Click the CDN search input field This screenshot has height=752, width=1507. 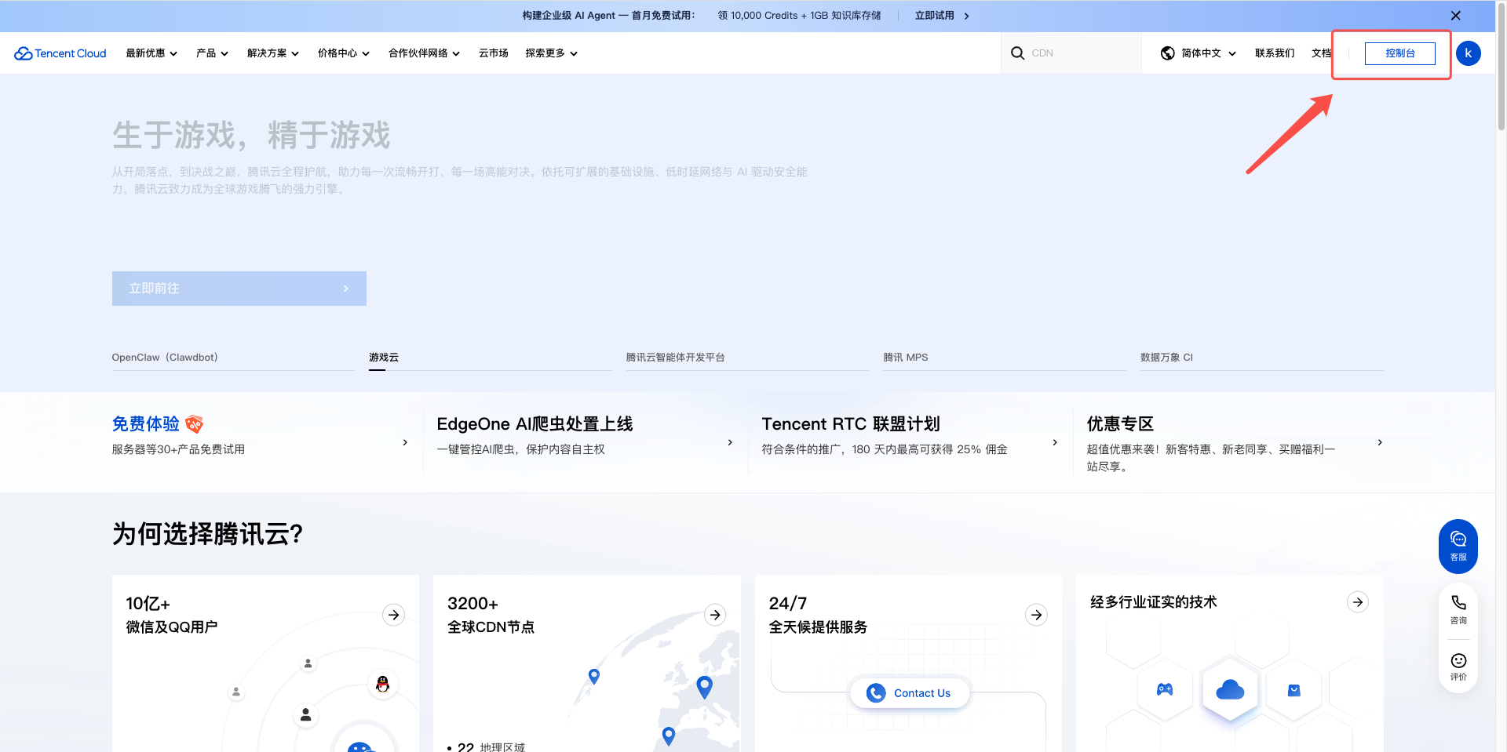[x=1079, y=53]
